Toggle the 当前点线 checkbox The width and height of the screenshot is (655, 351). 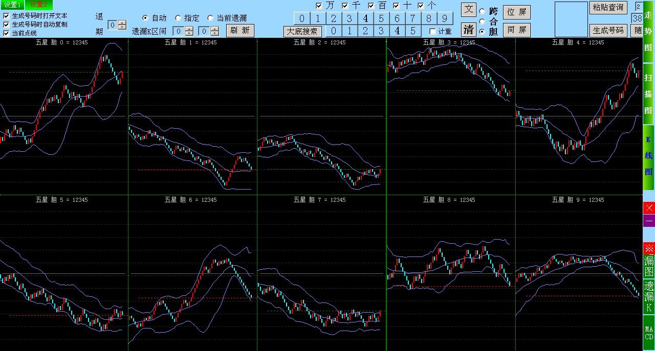[x=6, y=33]
